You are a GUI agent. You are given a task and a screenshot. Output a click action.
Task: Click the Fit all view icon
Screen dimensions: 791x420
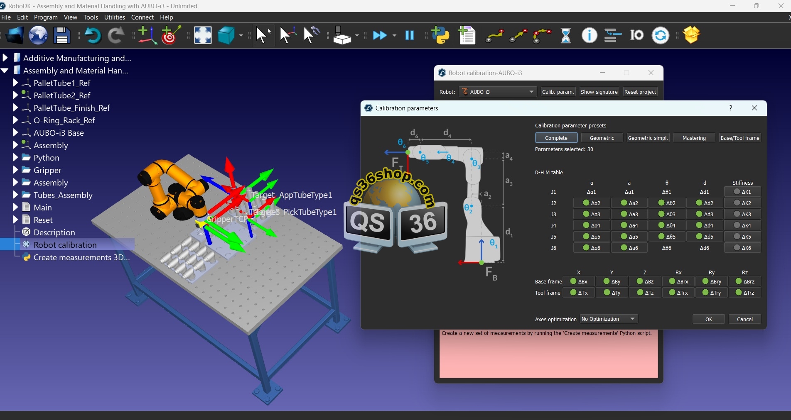pos(203,36)
